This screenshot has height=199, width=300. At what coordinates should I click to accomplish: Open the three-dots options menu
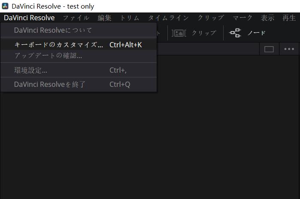(289, 49)
